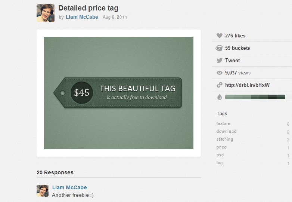Click the Tweet link
This screenshot has height=202, width=292.
coord(232,61)
